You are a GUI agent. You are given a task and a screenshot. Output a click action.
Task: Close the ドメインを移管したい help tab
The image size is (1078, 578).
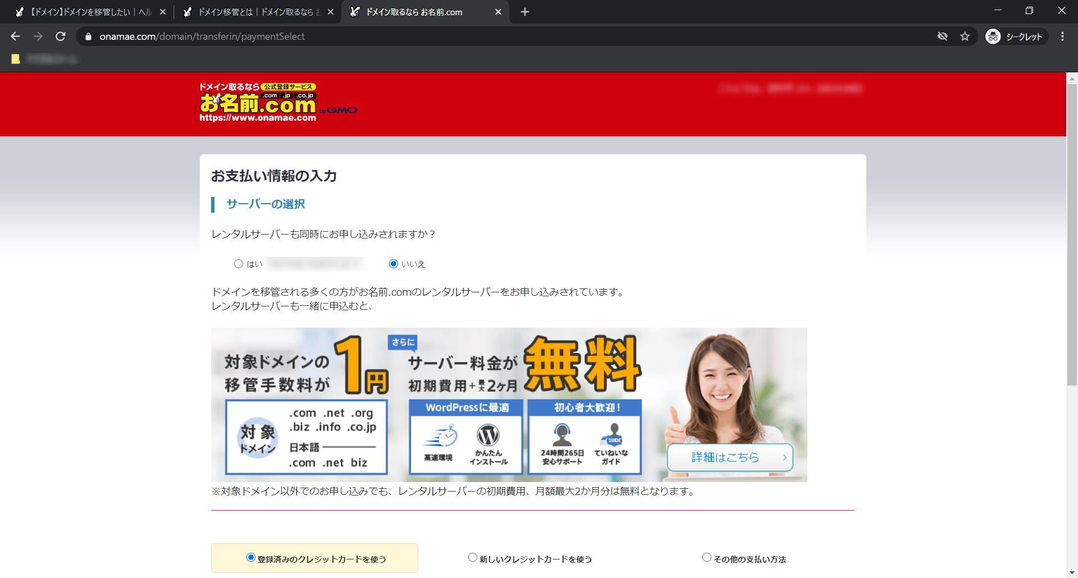pos(163,12)
